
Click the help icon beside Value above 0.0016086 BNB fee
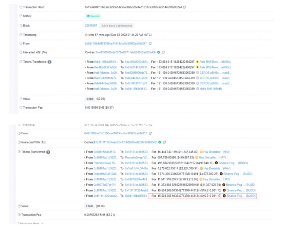21,99
